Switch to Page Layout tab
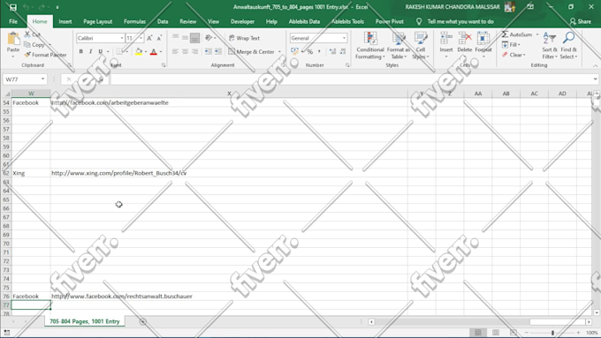The width and height of the screenshot is (601, 338). point(98,21)
